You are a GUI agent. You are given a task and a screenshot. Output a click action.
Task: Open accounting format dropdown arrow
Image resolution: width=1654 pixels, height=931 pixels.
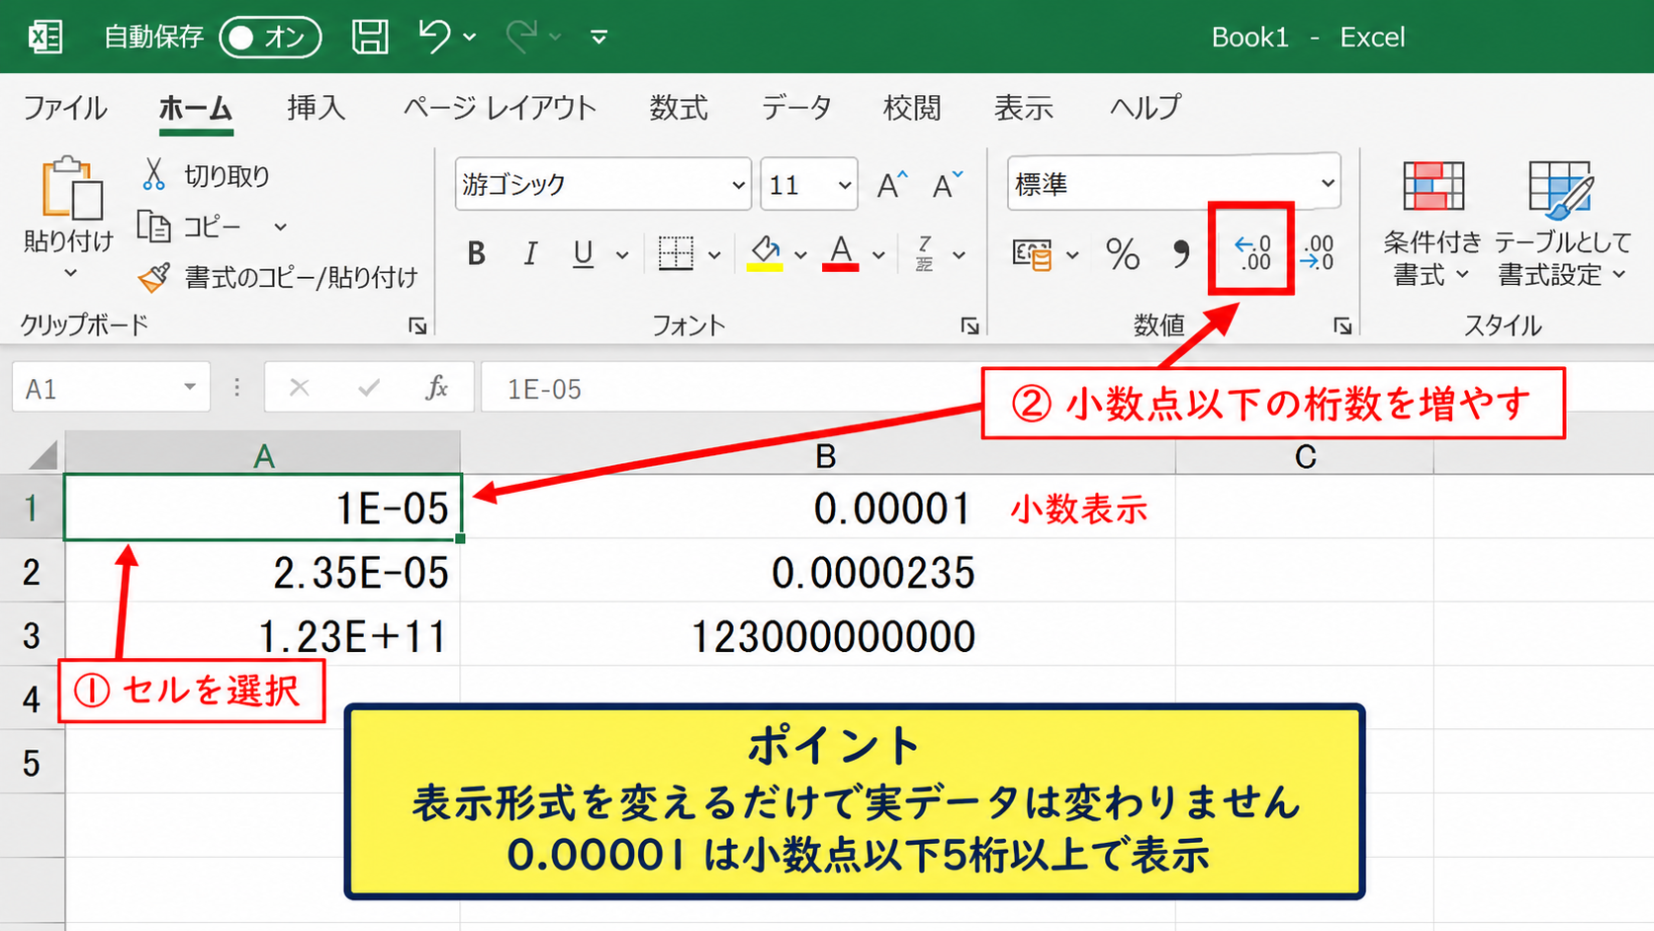[1072, 255]
